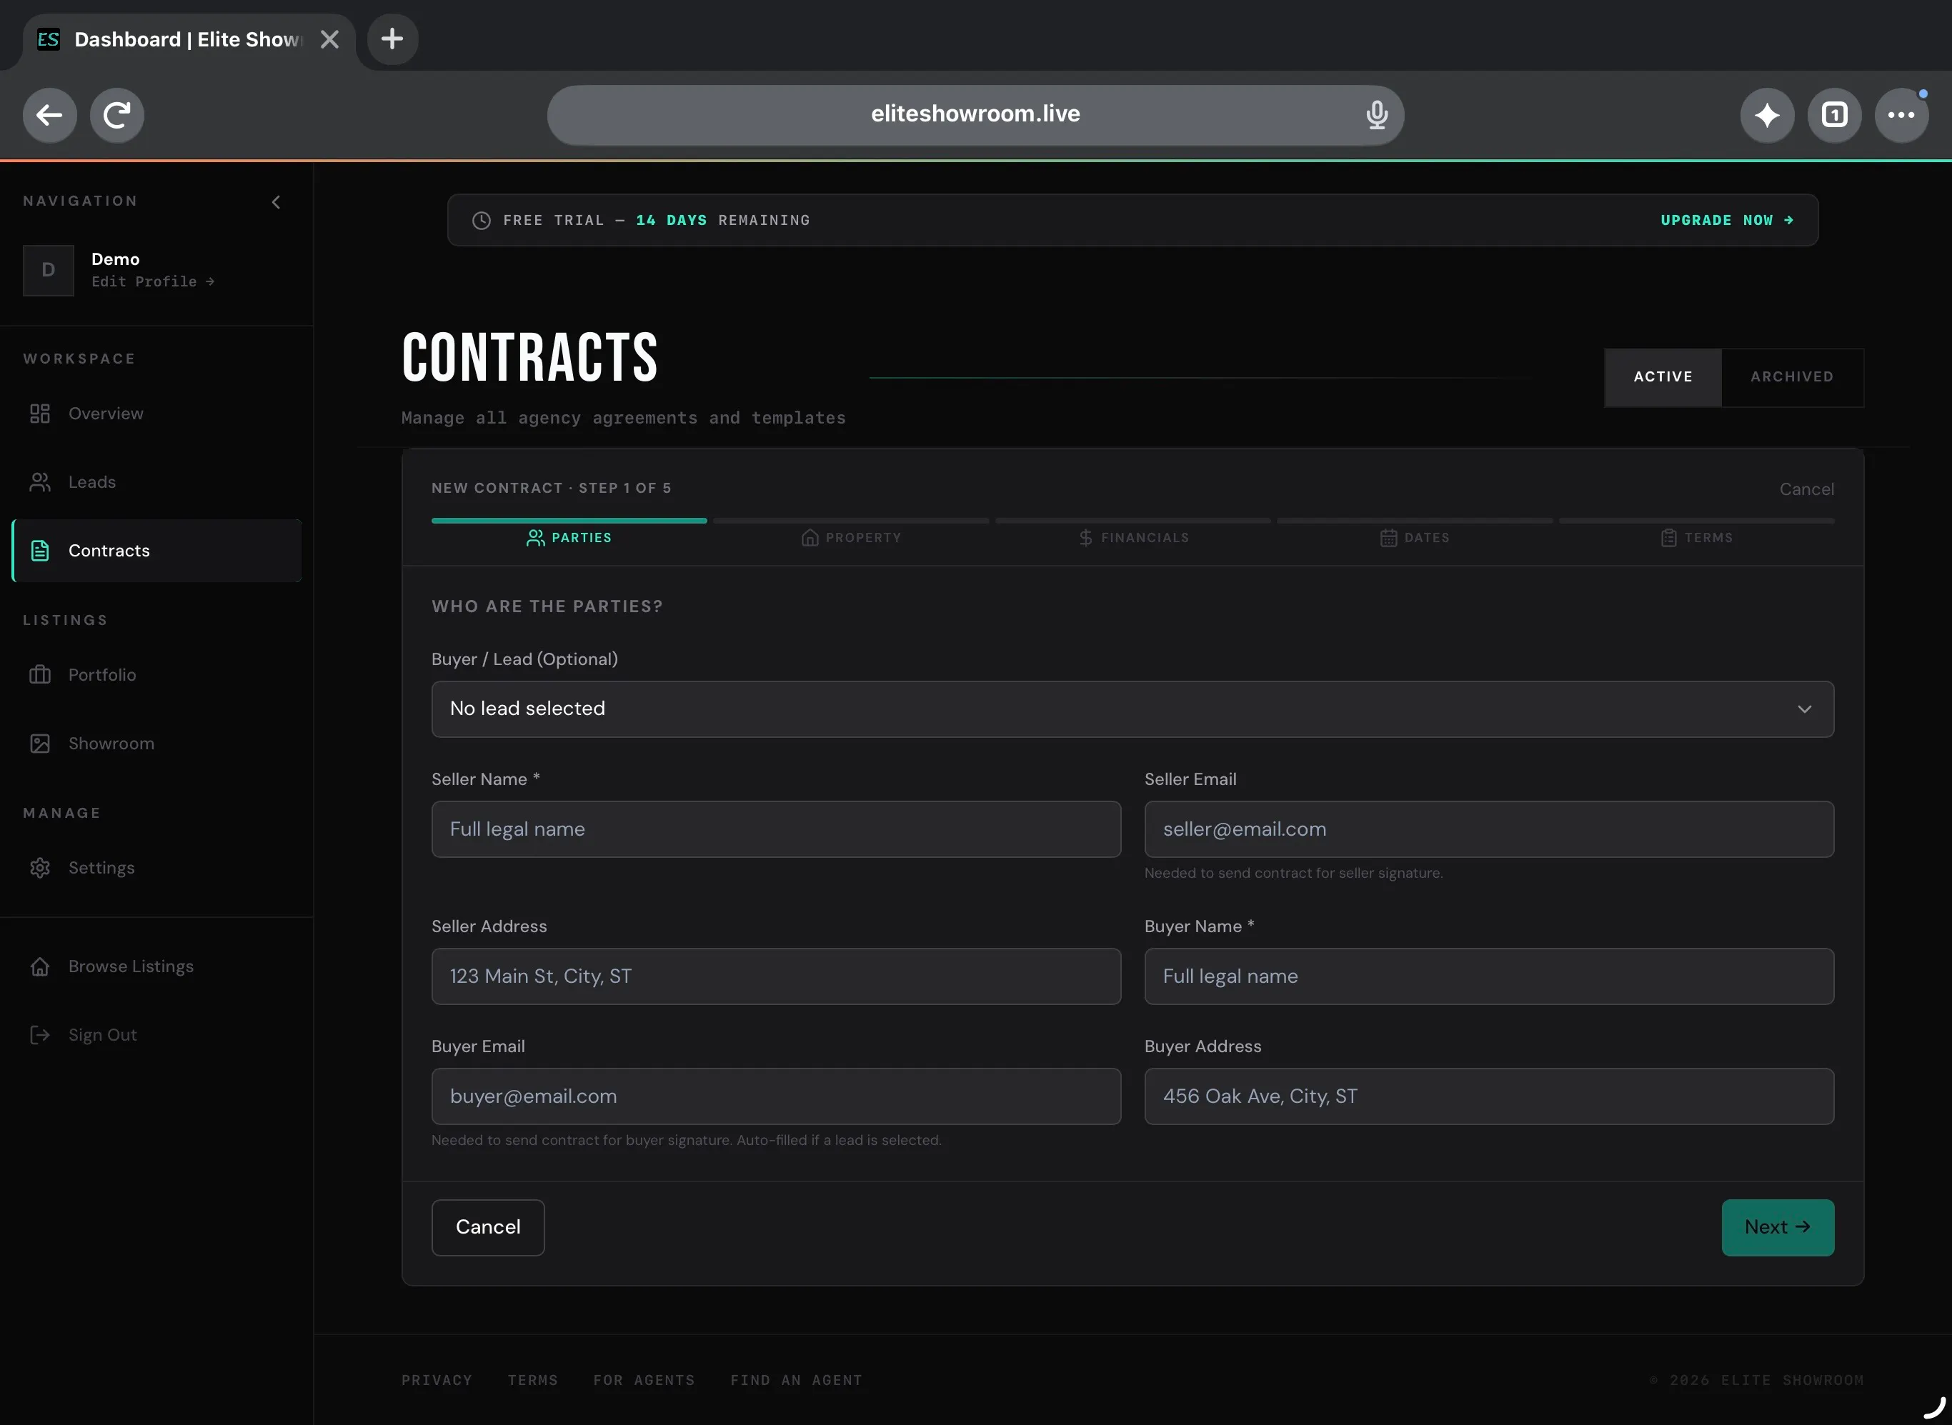The height and width of the screenshot is (1425, 1952).
Task: Collapse the navigation sidebar chevron
Action: [x=276, y=202]
